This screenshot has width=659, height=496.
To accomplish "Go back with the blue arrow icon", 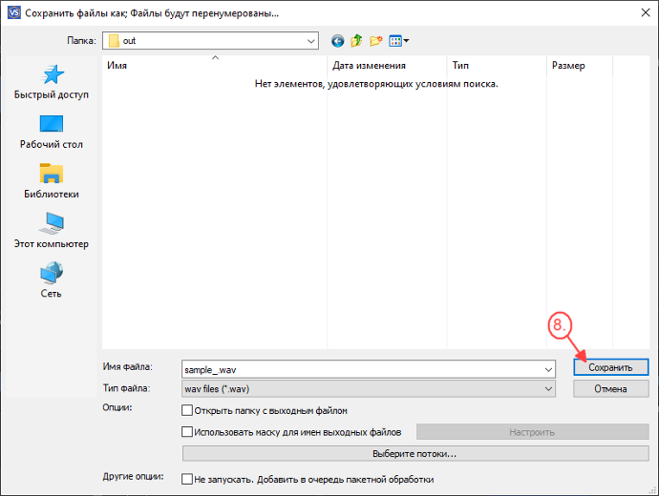I will pos(337,41).
